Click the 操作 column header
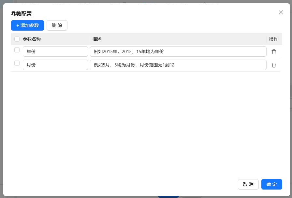This screenshot has height=198, width=292. click(273, 39)
